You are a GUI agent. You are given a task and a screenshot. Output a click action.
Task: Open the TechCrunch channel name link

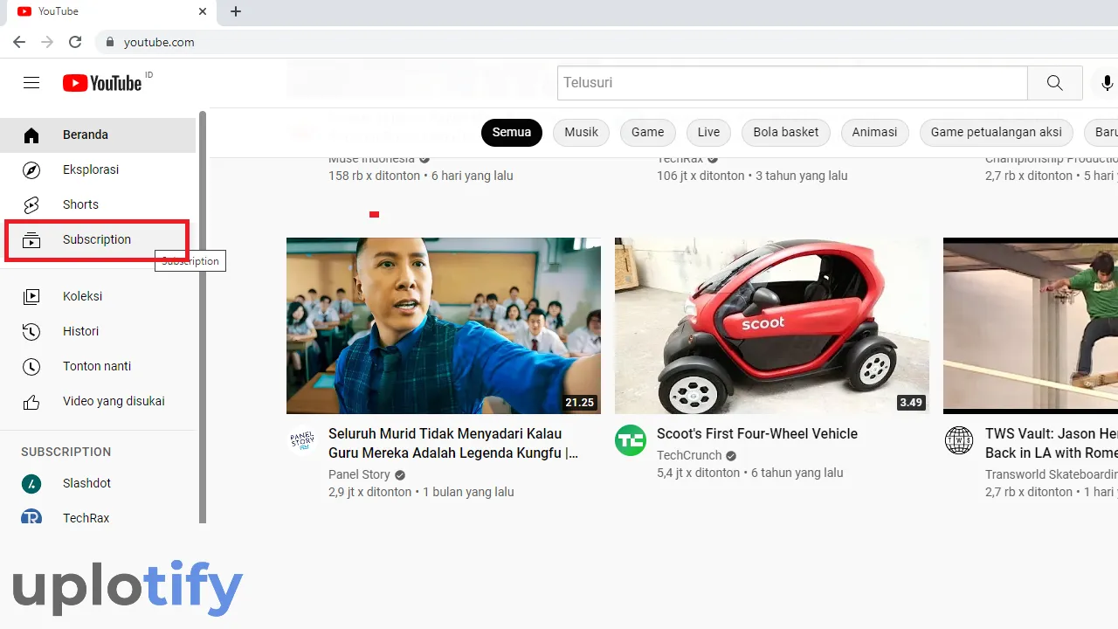coord(689,455)
